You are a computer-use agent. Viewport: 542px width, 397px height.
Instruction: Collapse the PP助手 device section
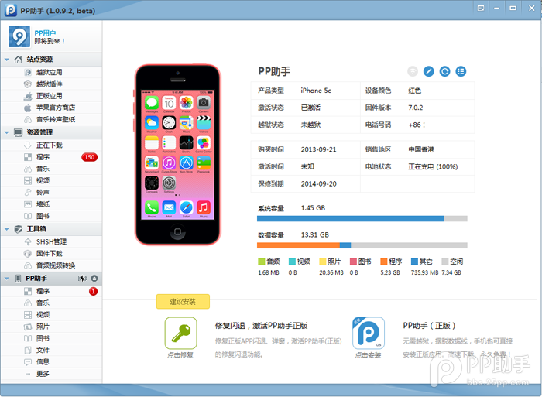[7, 278]
